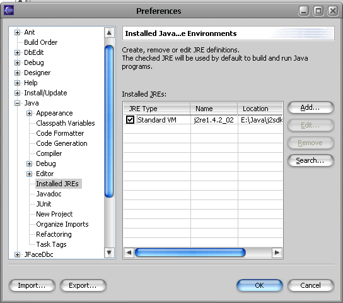Select the JFaceDbc label in tree
Screen dimensions: 343x303
38,254
